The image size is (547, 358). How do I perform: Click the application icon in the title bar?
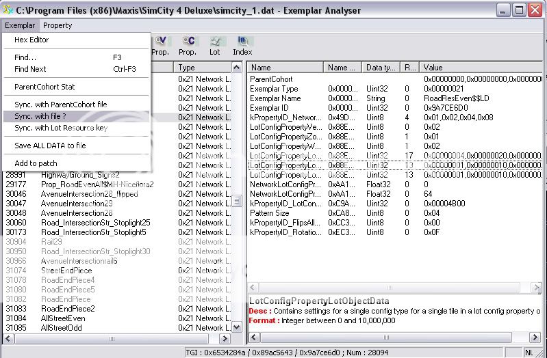8,10
